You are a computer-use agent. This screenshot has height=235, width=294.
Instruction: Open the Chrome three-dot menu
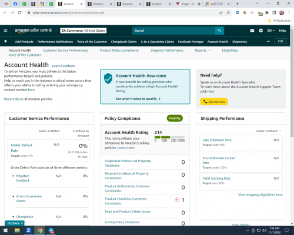pyautogui.click(x=289, y=13)
